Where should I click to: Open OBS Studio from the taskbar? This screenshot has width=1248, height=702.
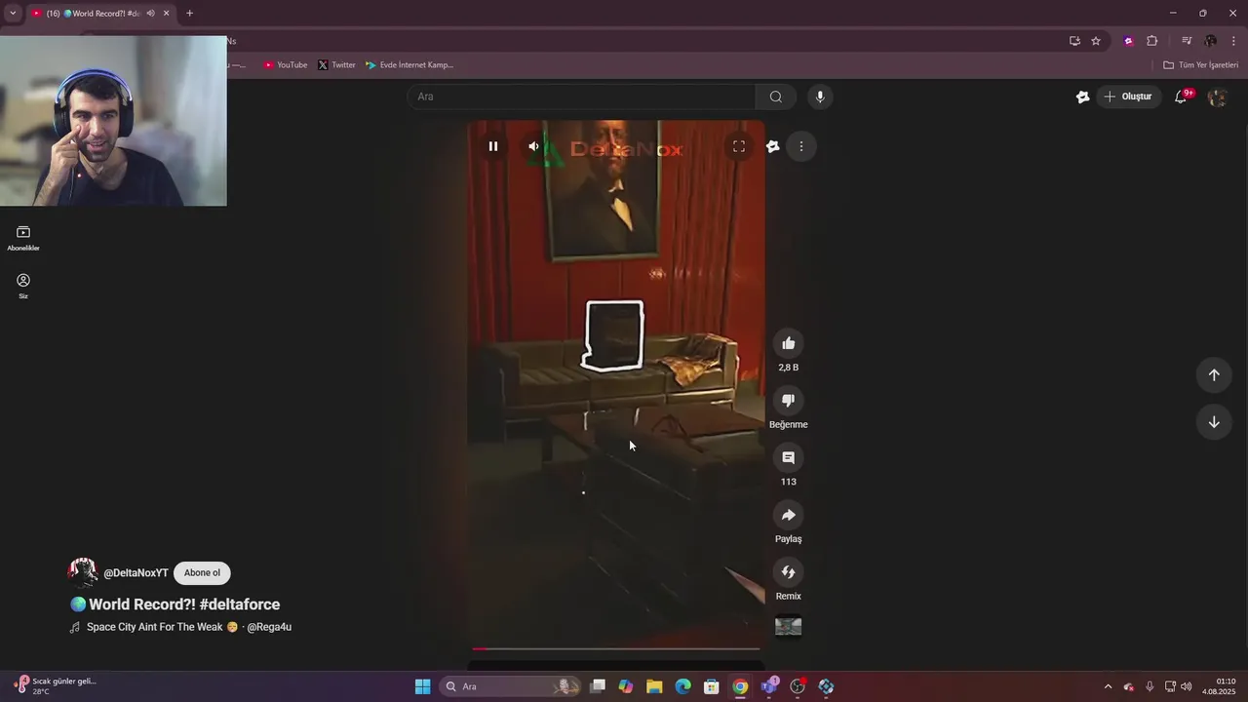point(798,686)
